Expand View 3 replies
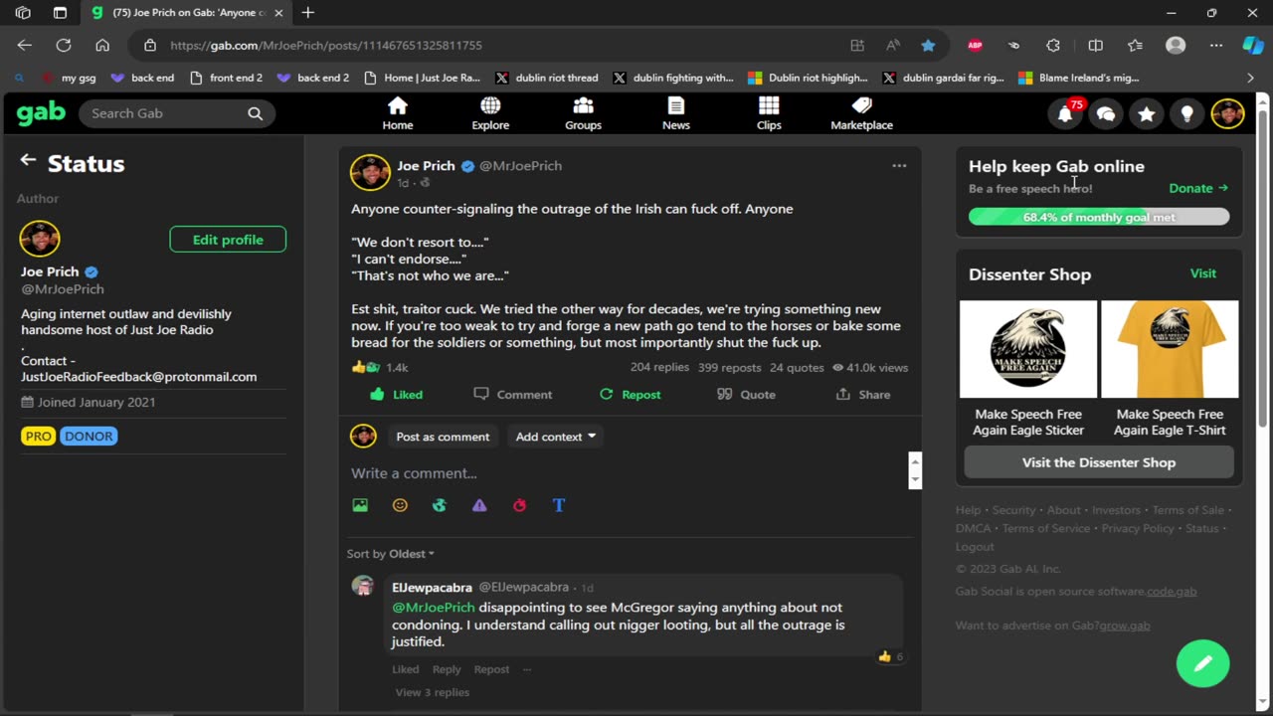 432,692
